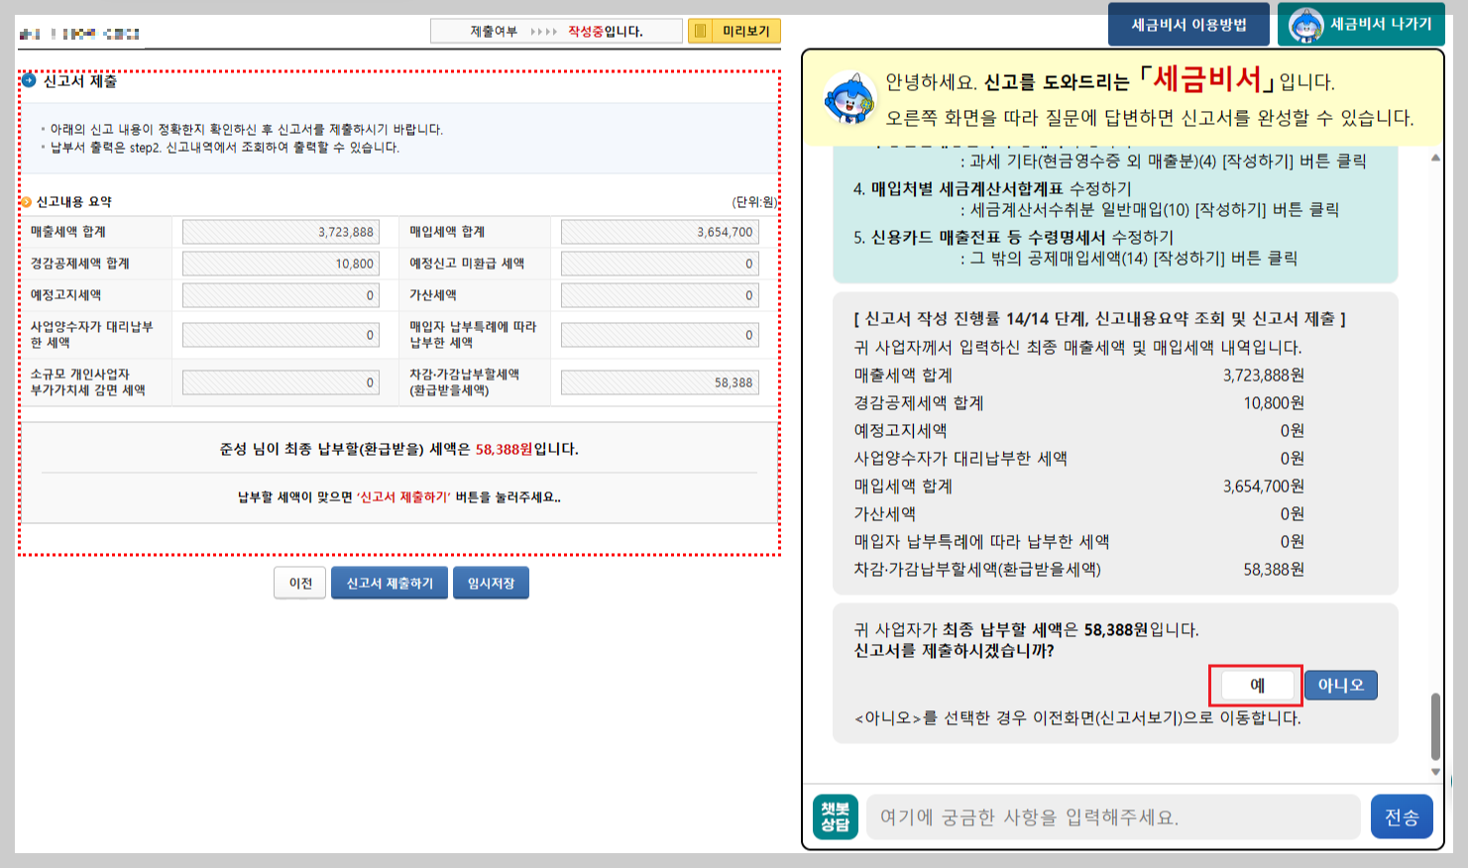Select the 매입세액 합계 field showing 3,654,700
Viewport: 1468px width, 868px height.
[660, 232]
